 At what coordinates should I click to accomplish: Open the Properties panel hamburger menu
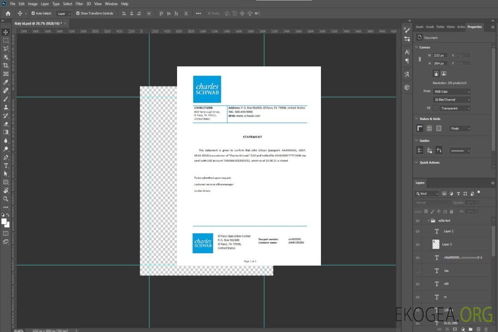[492, 27]
